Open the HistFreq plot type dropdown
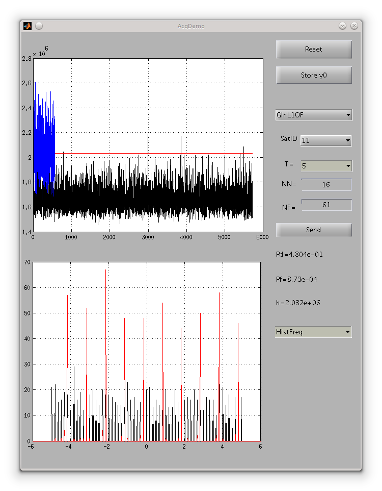 [x=314, y=332]
